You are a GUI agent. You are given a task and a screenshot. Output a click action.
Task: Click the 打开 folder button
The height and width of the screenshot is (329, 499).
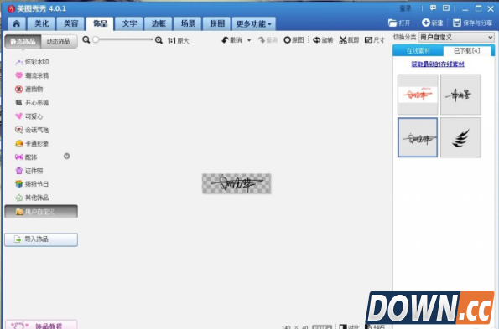click(x=399, y=23)
